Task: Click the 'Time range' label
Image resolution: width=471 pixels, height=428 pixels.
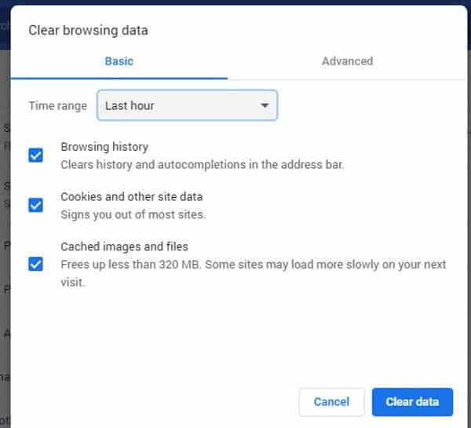Action: point(57,106)
